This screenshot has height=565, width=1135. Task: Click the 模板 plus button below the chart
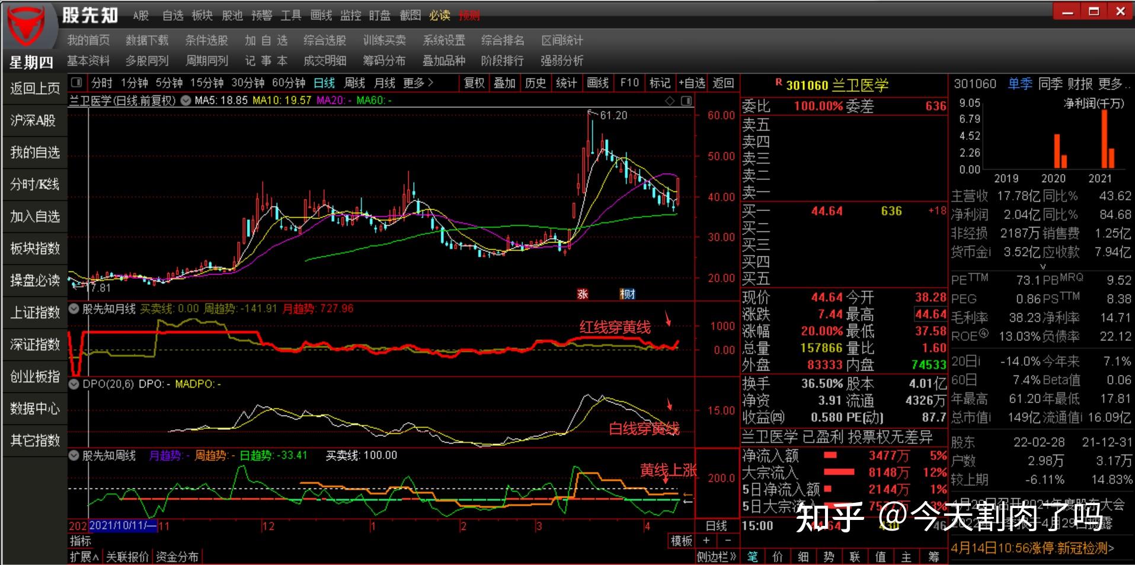(705, 541)
